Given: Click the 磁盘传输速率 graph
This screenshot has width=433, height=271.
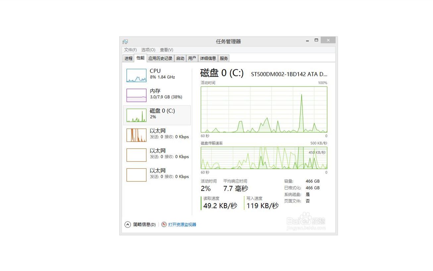Looking at the screenshot, I should [x=264, y=158].
